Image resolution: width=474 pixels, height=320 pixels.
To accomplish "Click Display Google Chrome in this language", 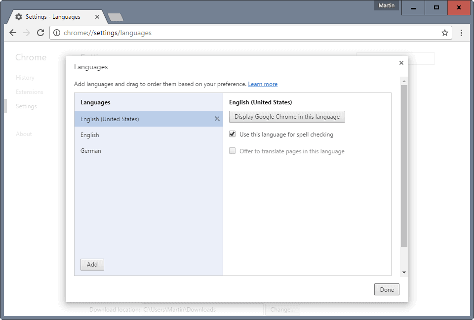I will coord(287,117).
